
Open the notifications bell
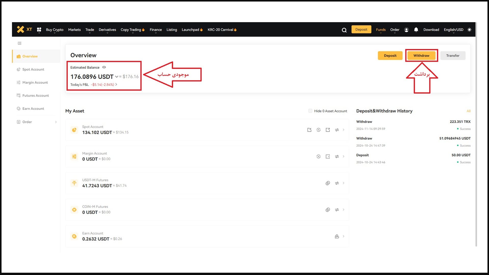pyautogui.click(x=416, y=30)
